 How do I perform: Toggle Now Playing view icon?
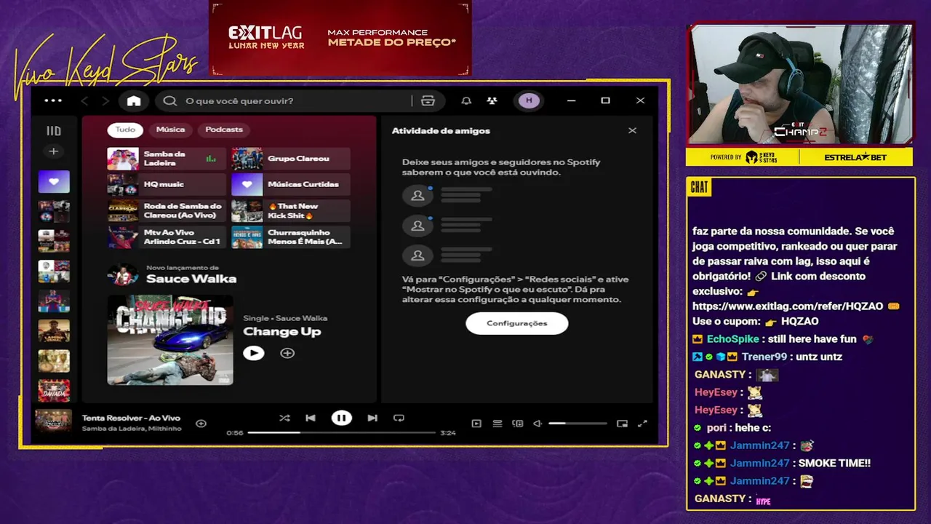click(476, 424)
